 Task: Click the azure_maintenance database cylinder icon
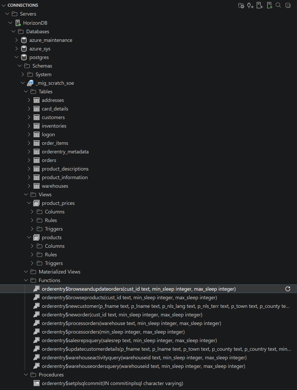click(24, 40)
